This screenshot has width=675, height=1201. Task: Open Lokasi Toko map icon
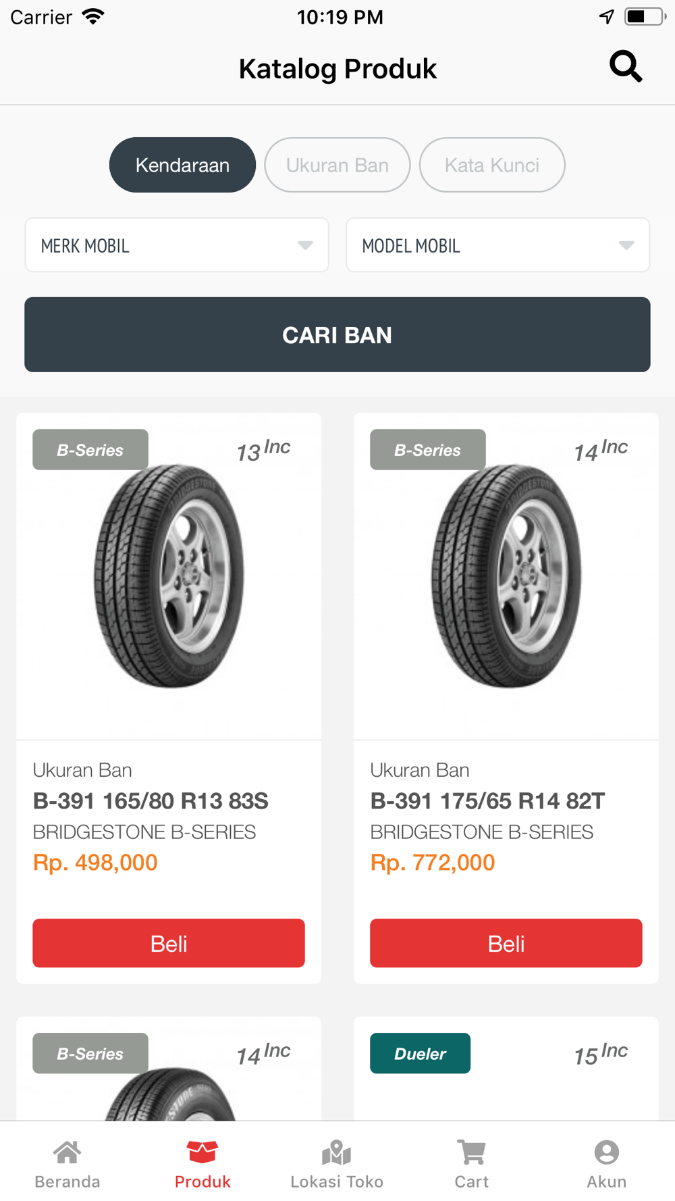(337, 1152)
